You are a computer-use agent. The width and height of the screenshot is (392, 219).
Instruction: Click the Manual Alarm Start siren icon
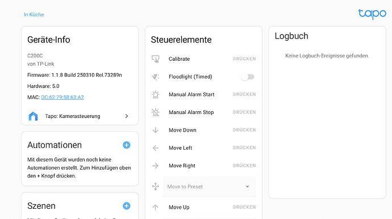155,95
